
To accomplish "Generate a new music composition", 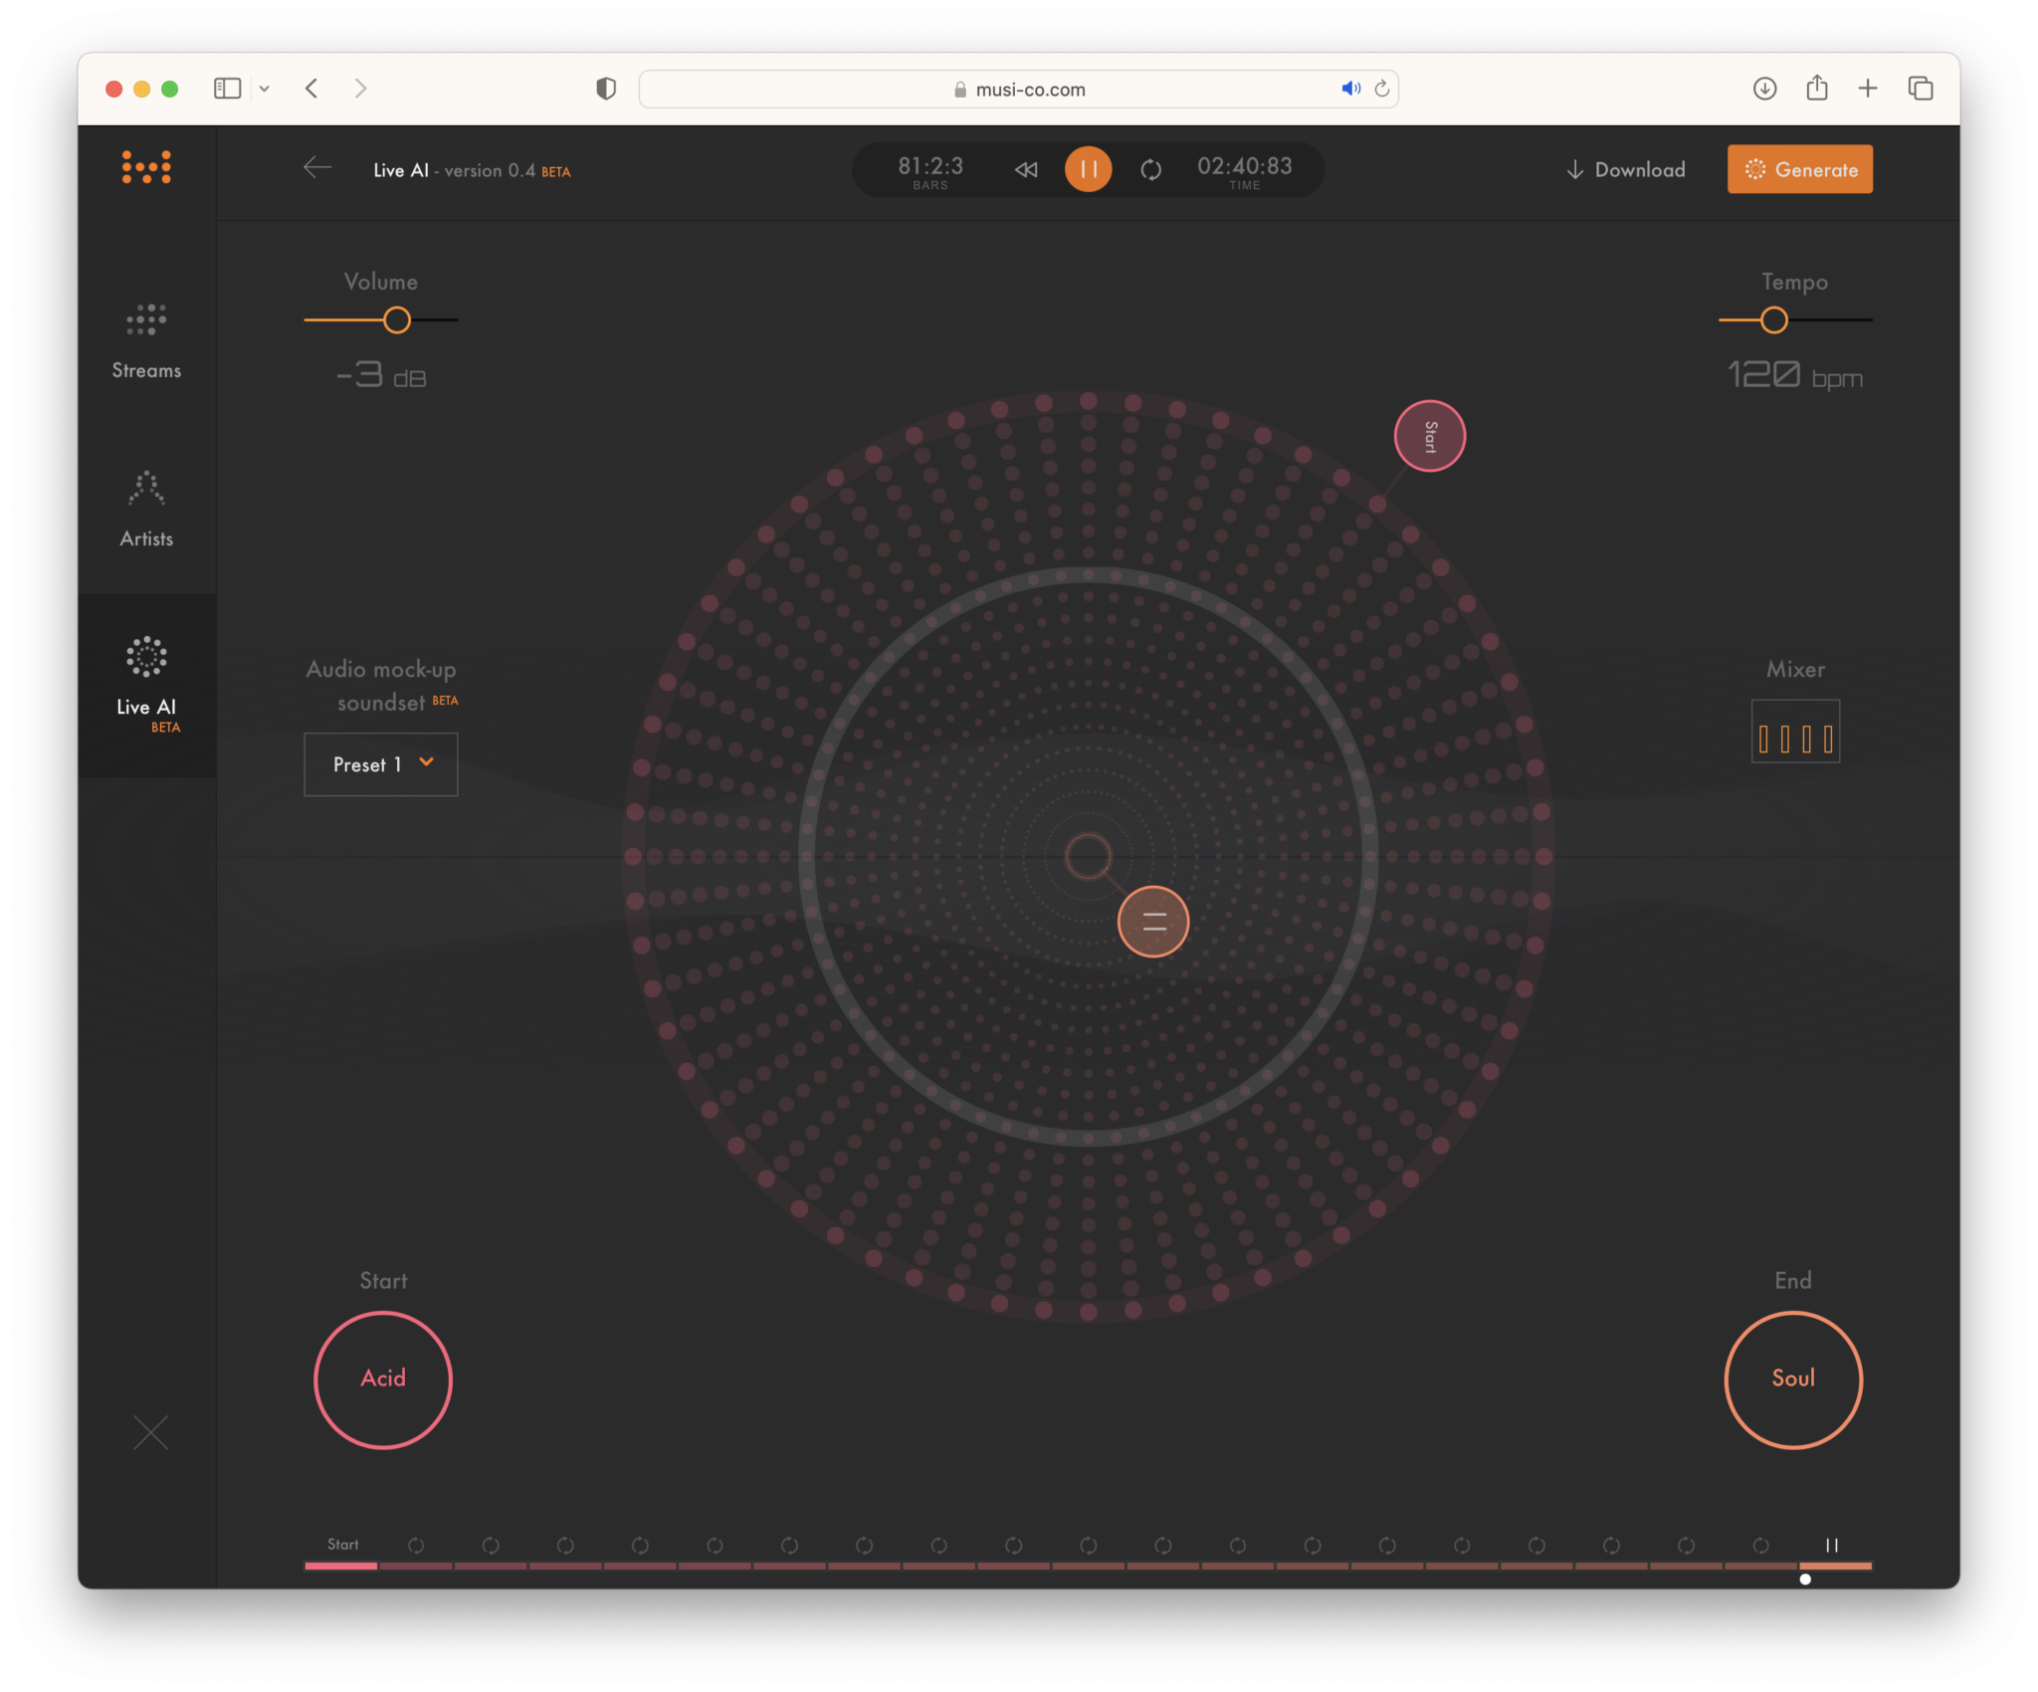I will tap(1799, 168).
